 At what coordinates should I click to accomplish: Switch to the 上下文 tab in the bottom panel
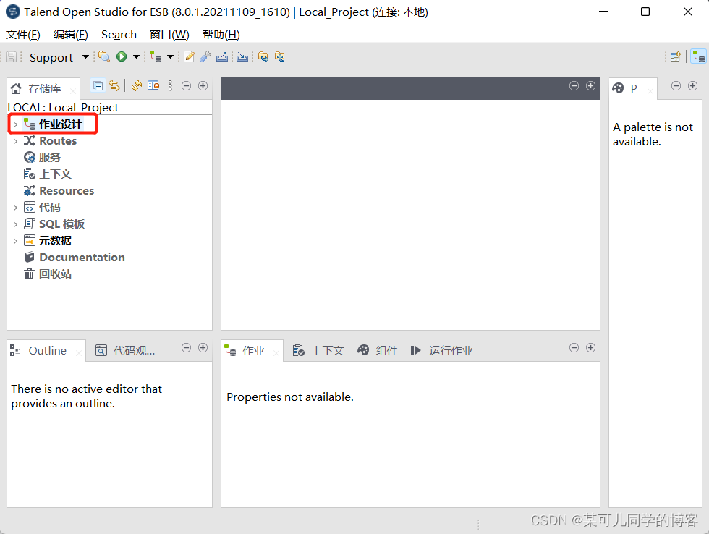318,351
